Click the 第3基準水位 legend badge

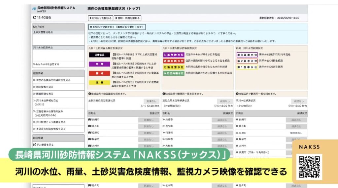pyautogui.click(x=247, y=55)
